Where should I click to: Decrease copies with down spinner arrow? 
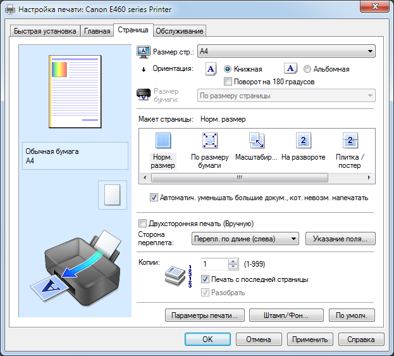pyautogui.click(x=233, y=267)
